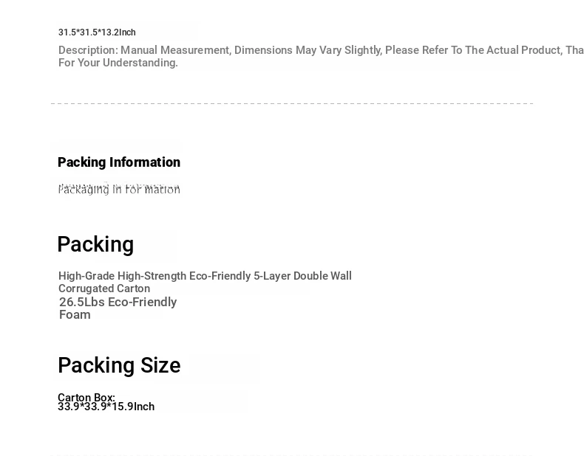Click the High-Grade High-Strength Eco-Friendly text line
This screenshot has width=584, height=456.
click(205, 276)
